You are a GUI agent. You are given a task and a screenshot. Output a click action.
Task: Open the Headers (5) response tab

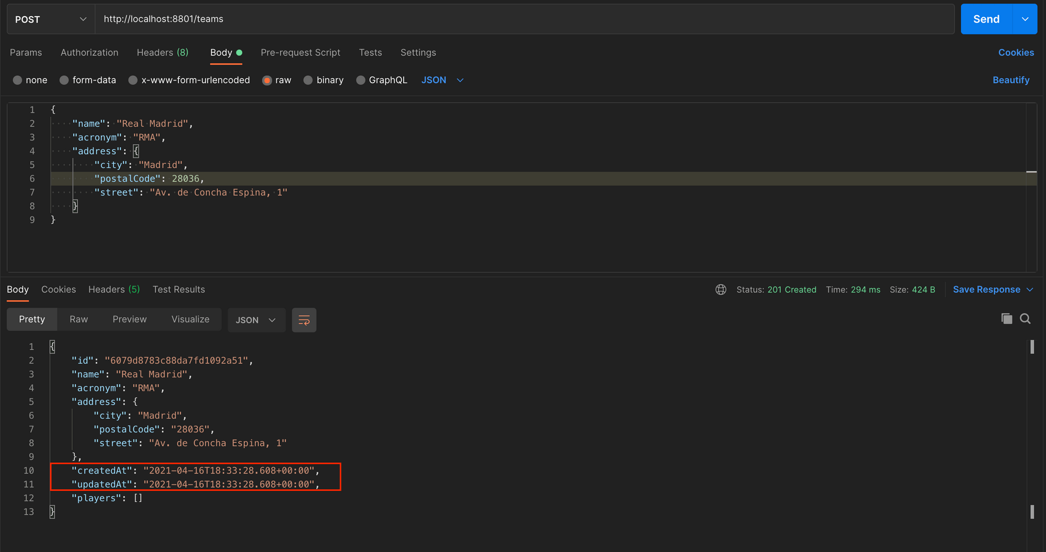(113, 289)
